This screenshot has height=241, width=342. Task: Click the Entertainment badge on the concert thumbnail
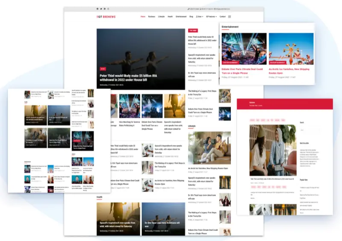point(230,62)
